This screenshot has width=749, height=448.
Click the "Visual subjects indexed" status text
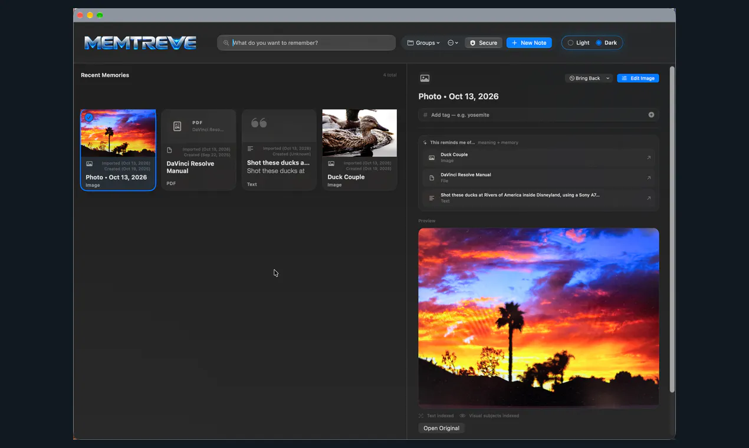point(494,416)
